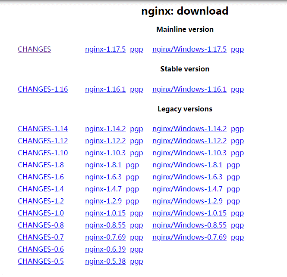Open pgp signature for nginx-1.14.2
The width and height of the screenshot is (287, 277).
pyautogui.click(x=136, y=129)
